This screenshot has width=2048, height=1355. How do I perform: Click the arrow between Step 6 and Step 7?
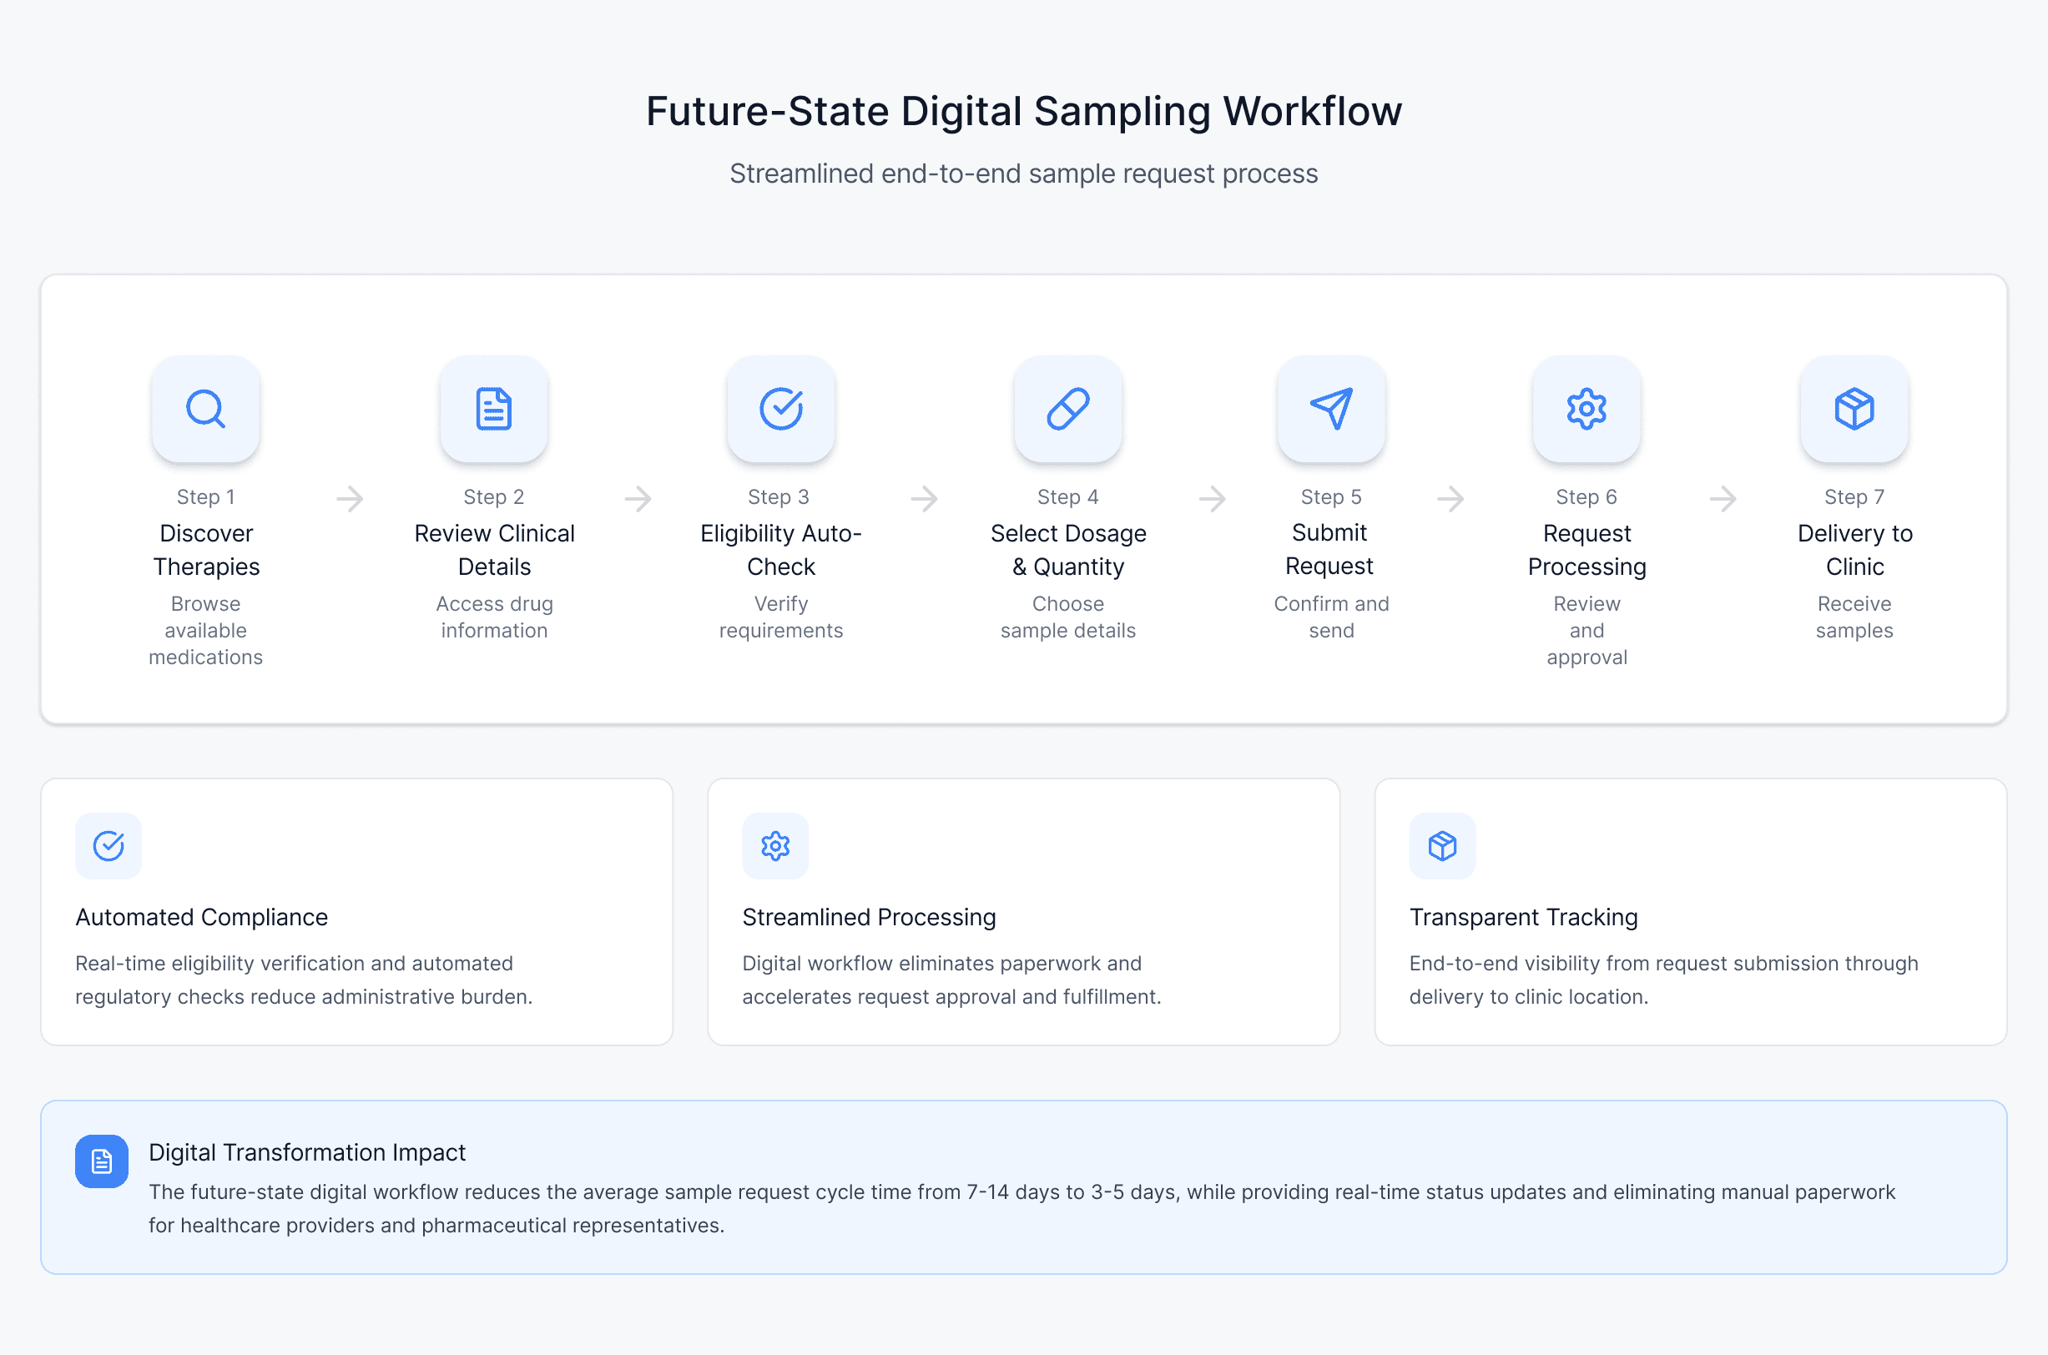pos(1723,498)
